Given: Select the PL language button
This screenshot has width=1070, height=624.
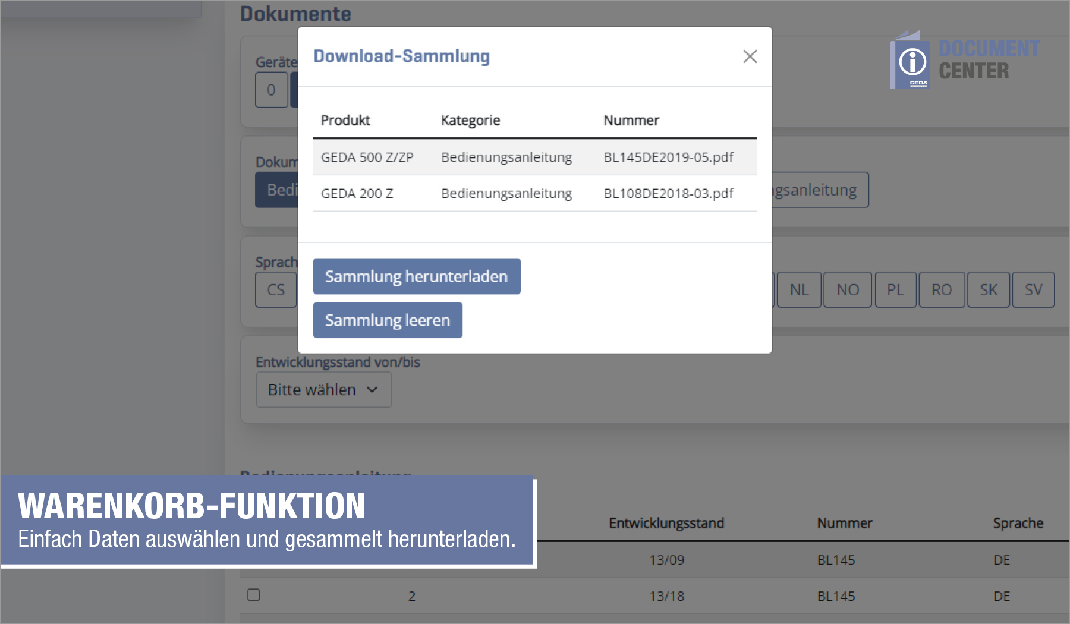Looking at the screenshot, I should (x=895, y=290).
